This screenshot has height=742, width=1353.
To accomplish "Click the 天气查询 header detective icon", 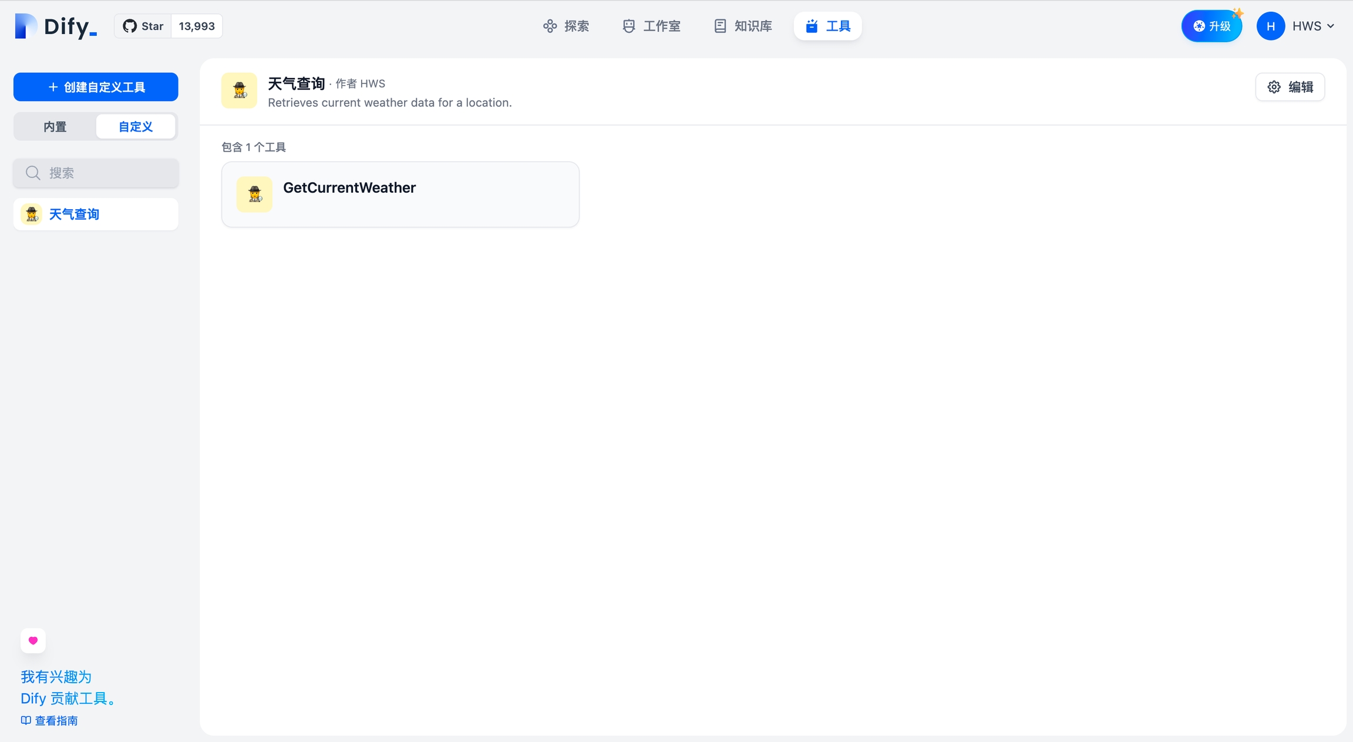I will tap(239, 90).
